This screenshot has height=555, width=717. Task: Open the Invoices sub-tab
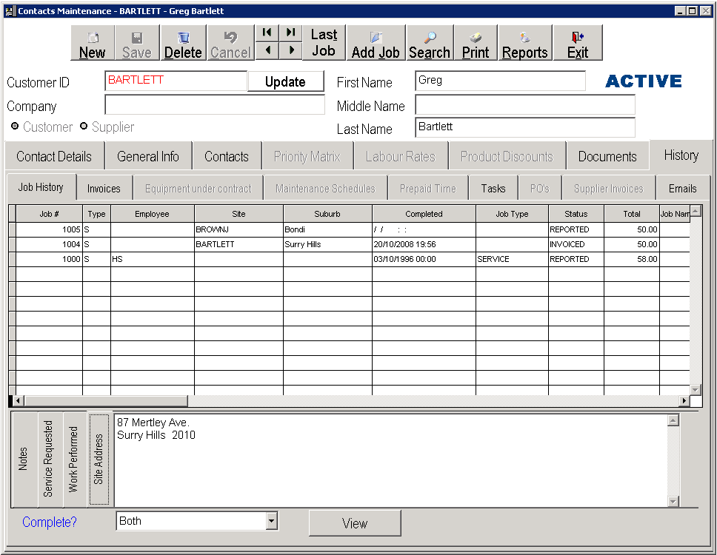pos(104,189)
